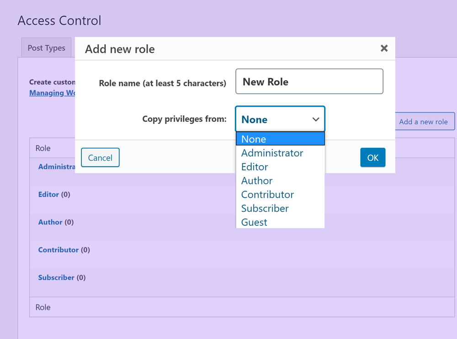The height and width of the screenshot is (339, 457).
Task: Click inside the Role name text field
Action: [x=309, y=81]
